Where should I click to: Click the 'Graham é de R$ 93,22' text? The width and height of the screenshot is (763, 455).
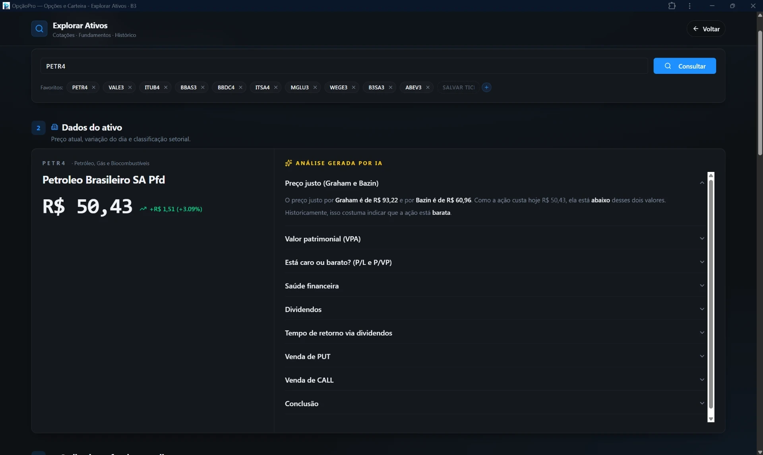pyautogui.click(x=366, y=200)
